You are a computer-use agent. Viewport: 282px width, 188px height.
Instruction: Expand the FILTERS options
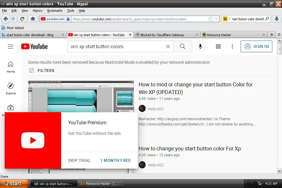(x=41, y=70)
